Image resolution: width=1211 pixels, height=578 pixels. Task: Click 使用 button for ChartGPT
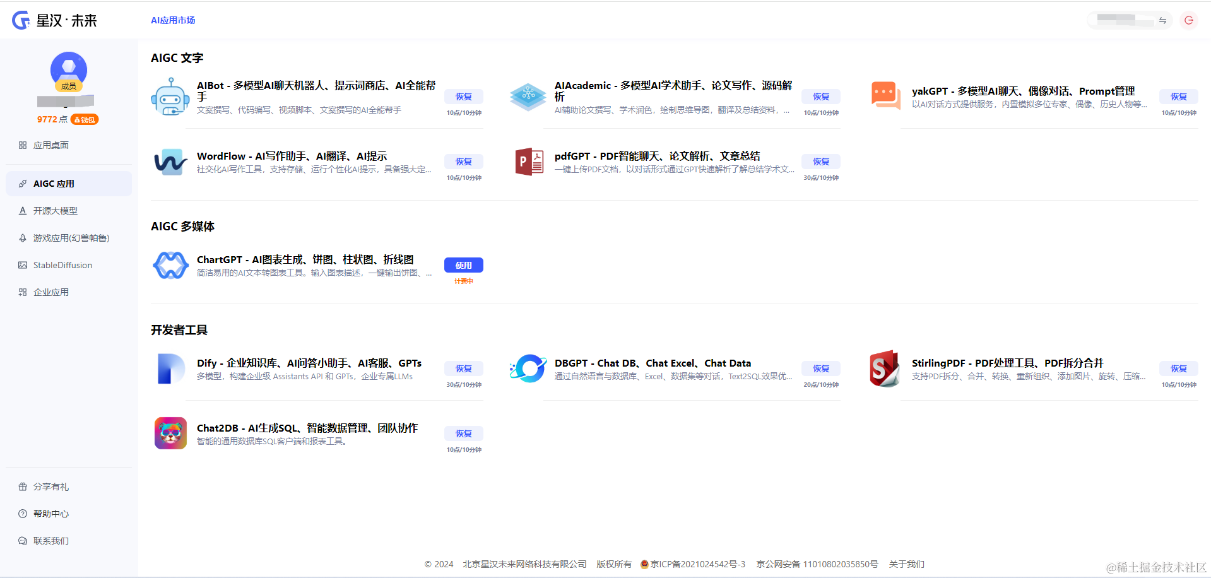(x=464, y=265)
